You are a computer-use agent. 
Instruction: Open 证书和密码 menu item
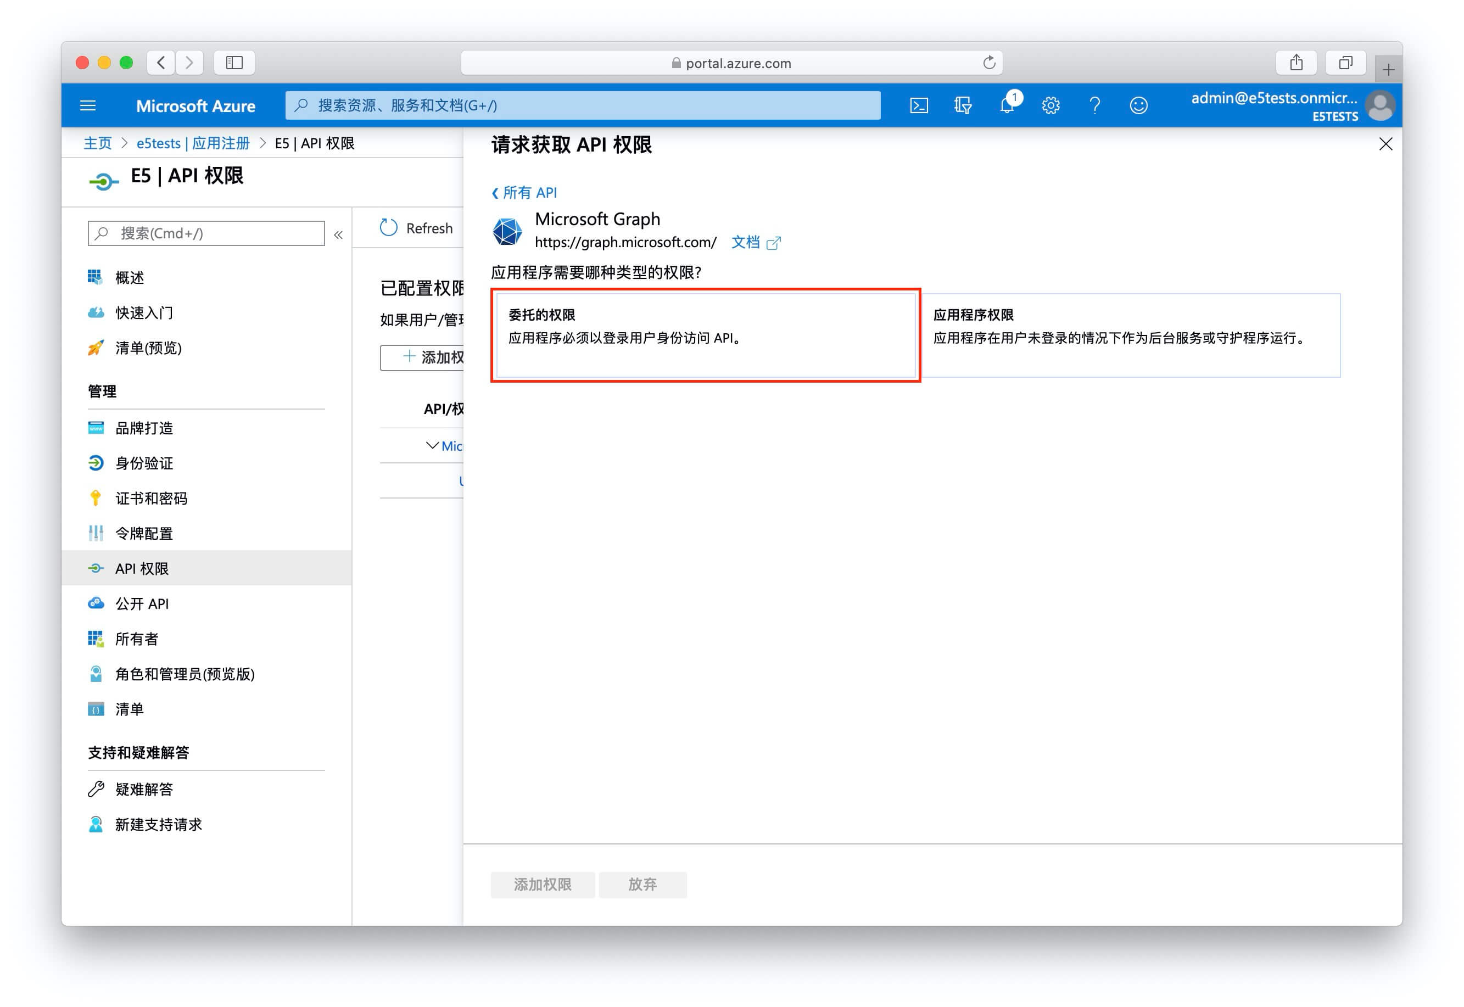[x=151, y=499]
